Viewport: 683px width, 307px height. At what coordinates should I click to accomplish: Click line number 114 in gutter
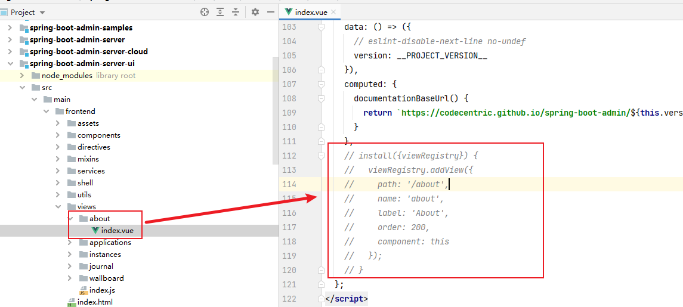[x=289, y=184]
